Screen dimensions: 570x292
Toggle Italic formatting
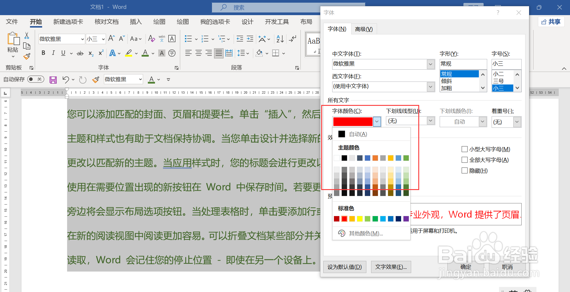[53, 53]
